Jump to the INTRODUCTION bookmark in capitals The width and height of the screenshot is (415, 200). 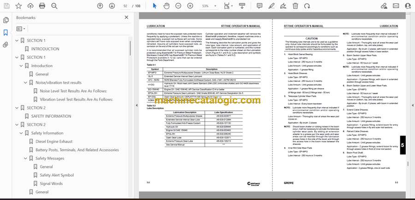(x=45, y=49)
